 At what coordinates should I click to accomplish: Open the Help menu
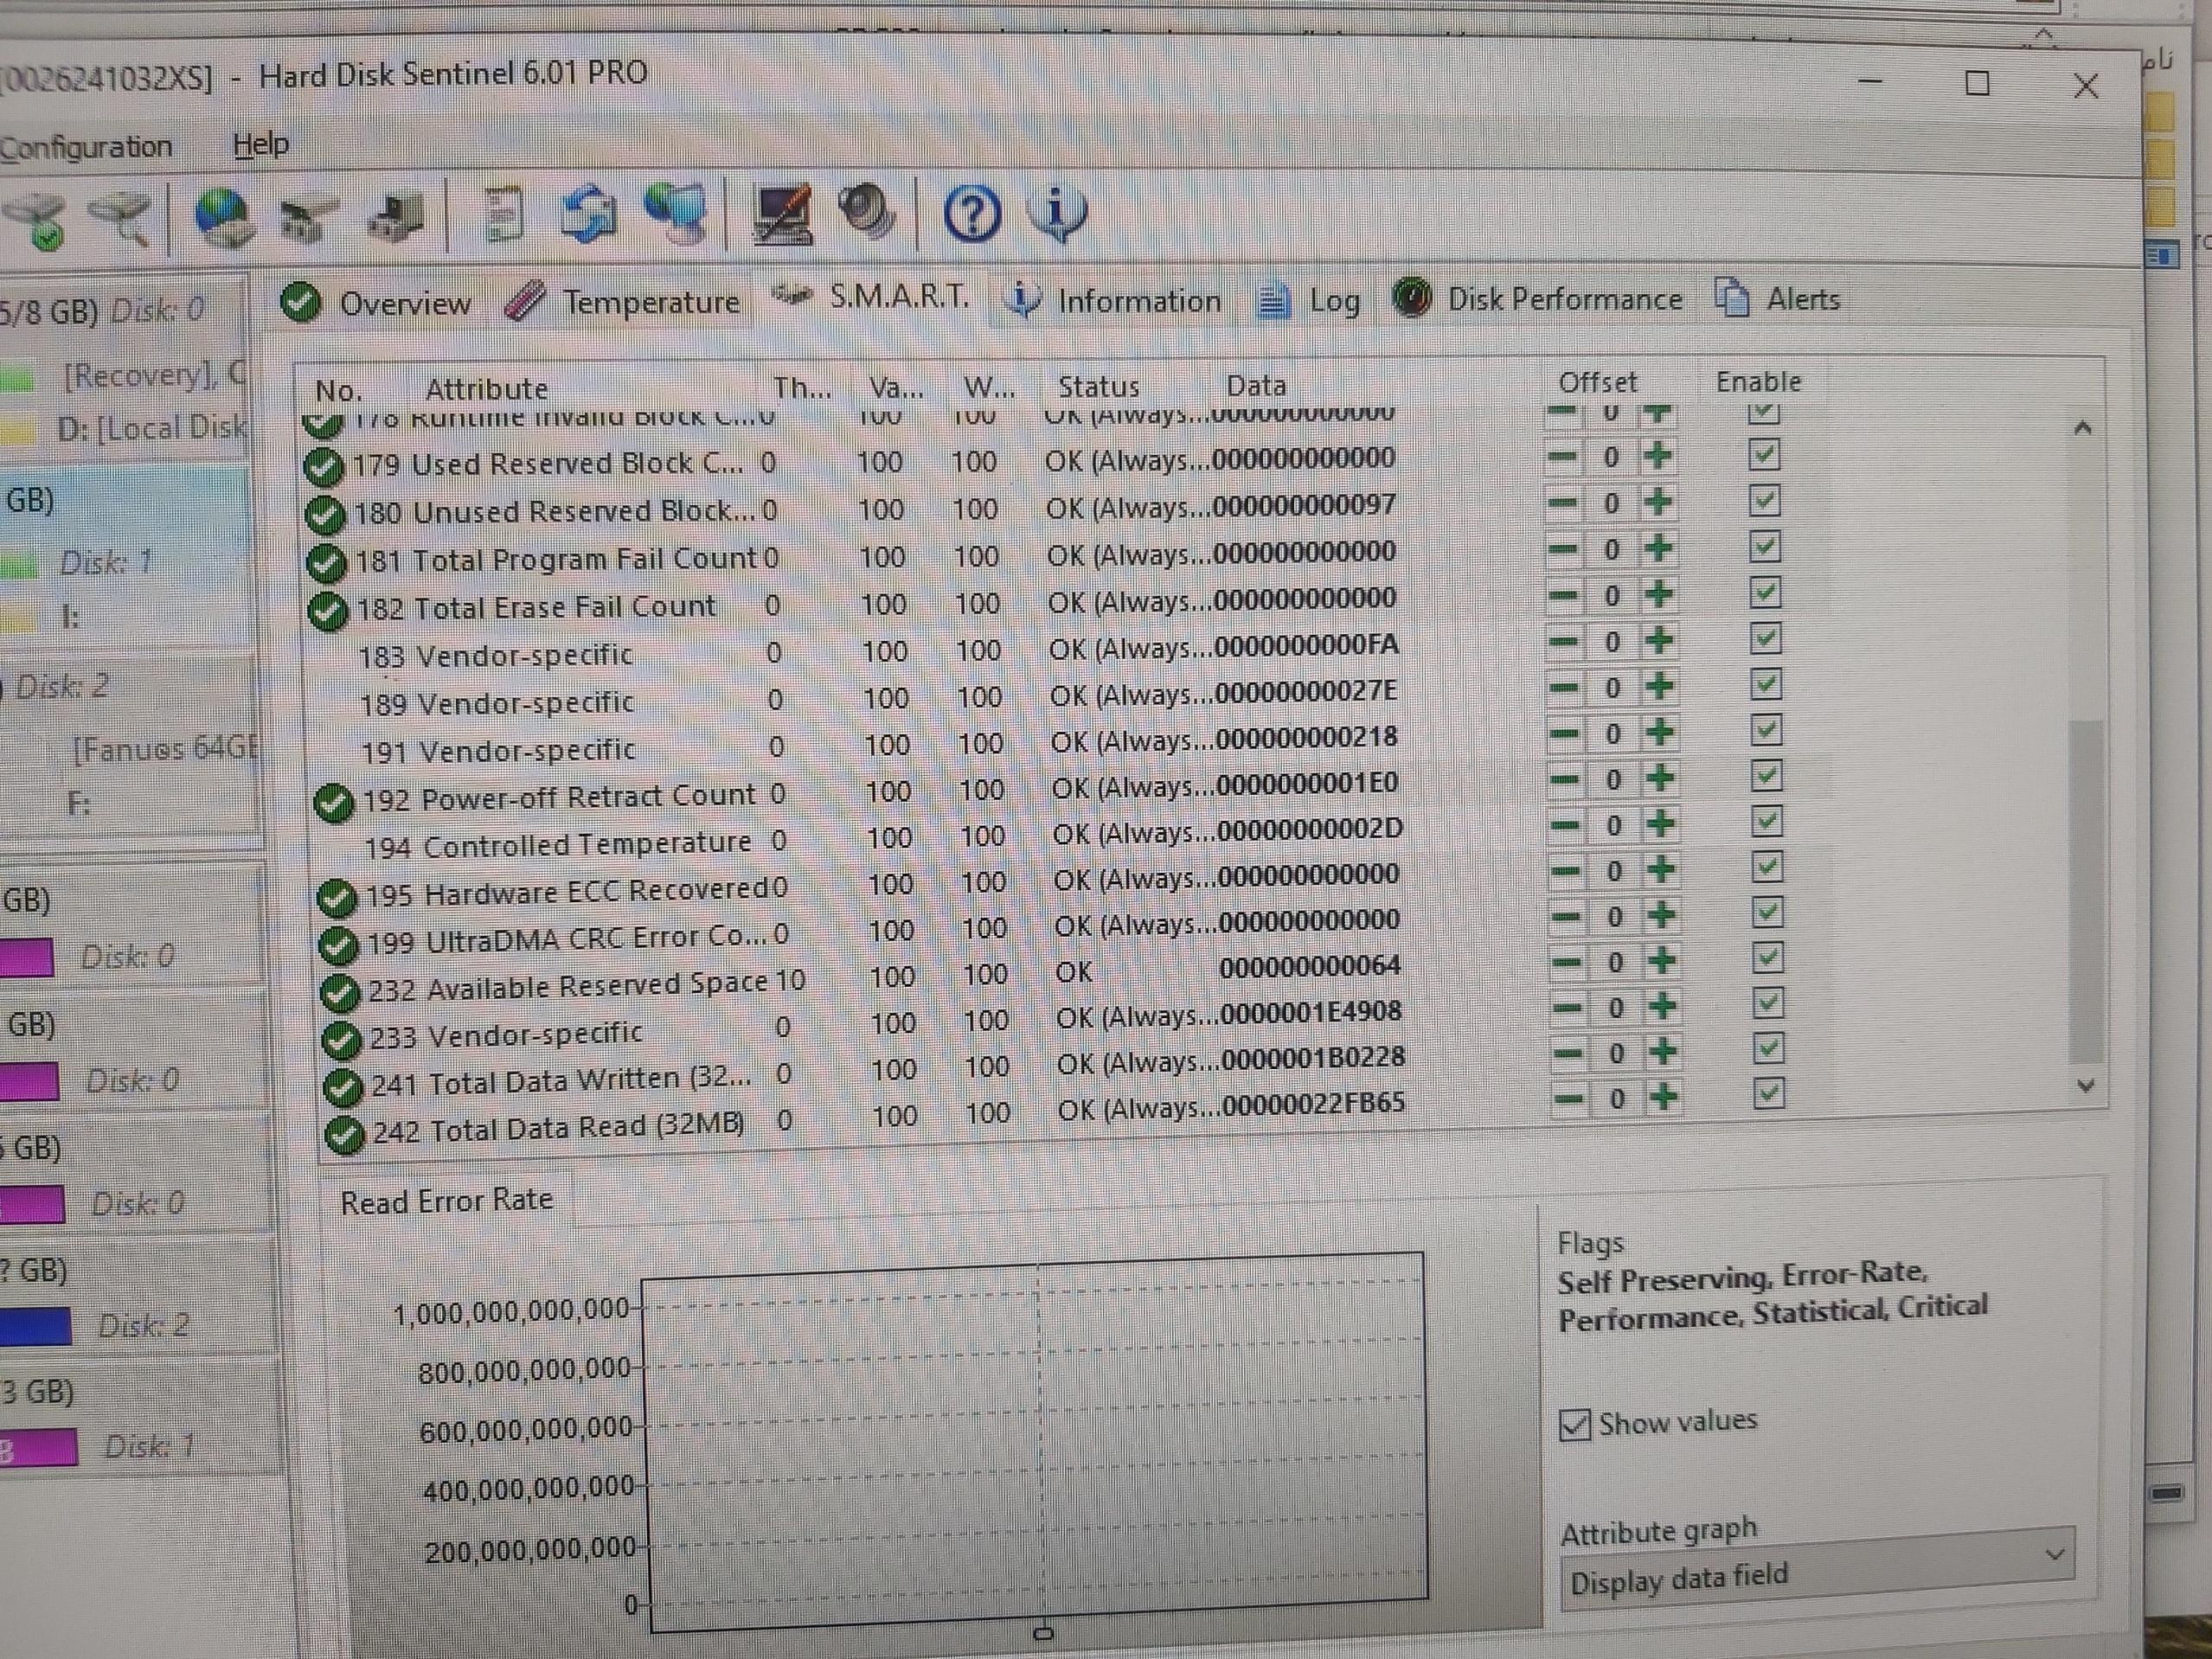pos(261,145)
